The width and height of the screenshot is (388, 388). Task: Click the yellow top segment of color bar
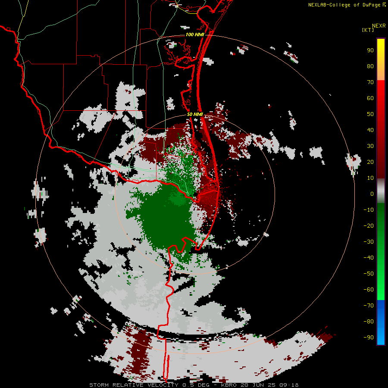[x=381, y=59]
